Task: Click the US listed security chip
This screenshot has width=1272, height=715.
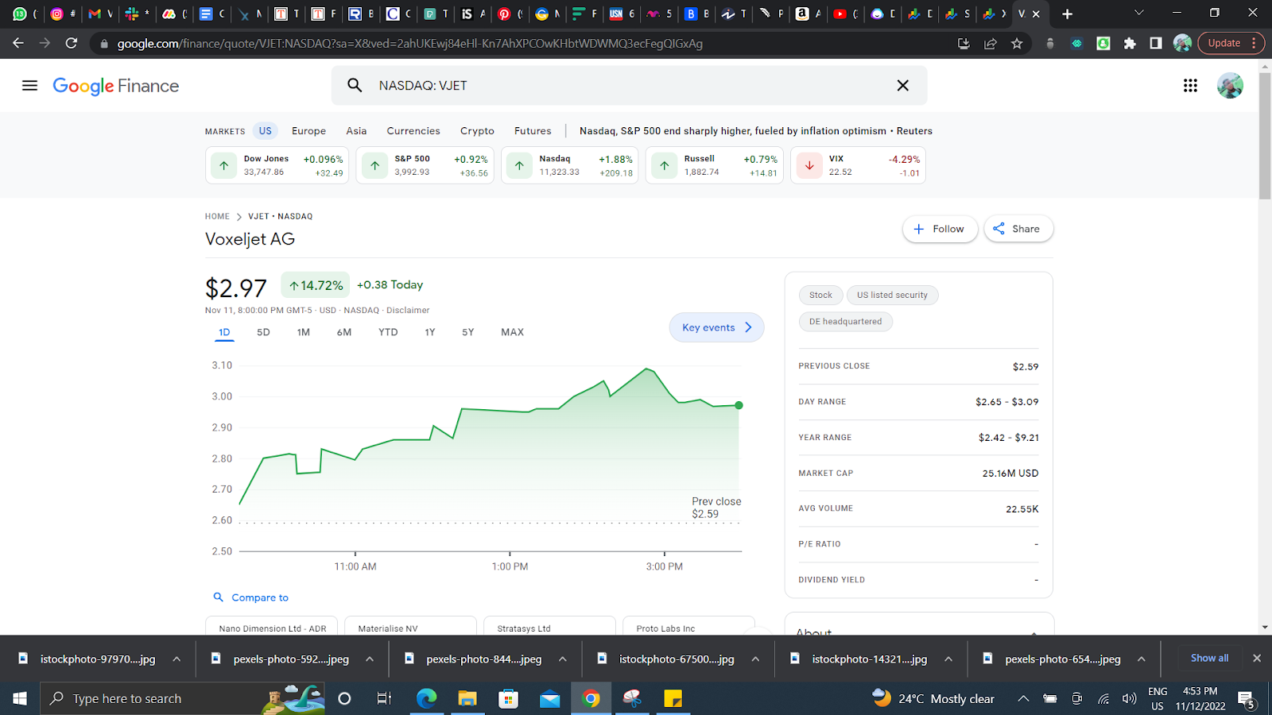Action: (892, 295)
